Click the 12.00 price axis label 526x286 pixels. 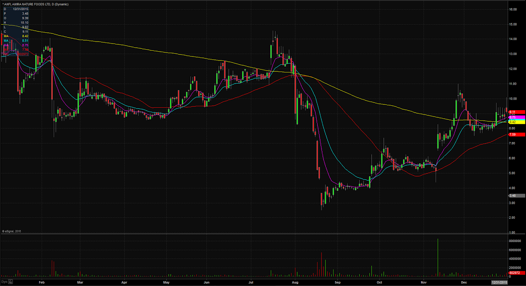click(513, 69)
